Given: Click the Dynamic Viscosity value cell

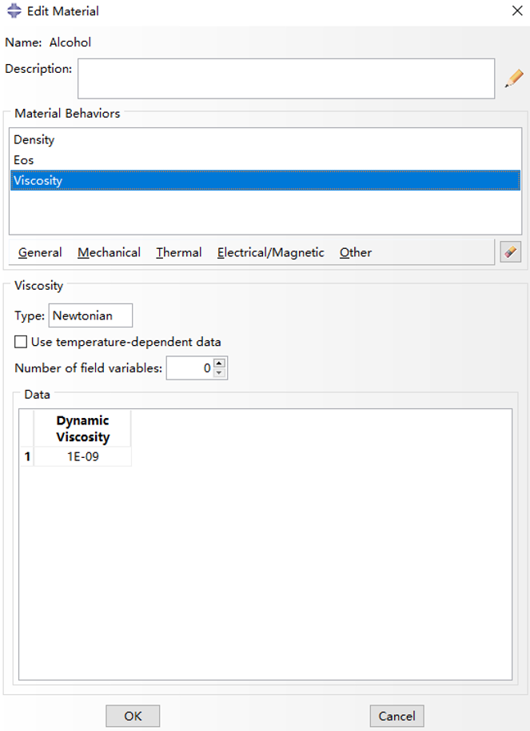Looking at the screenshot, I should [x=82, y=457].
